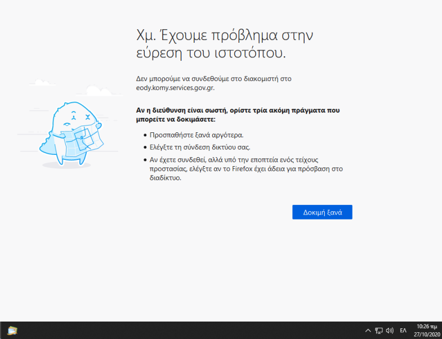The height and width of the screenshot is (339, 442).
Task: Click the firewall tip starting "Αν έχετε συνδεθεί"
Action: pos(245,160)
